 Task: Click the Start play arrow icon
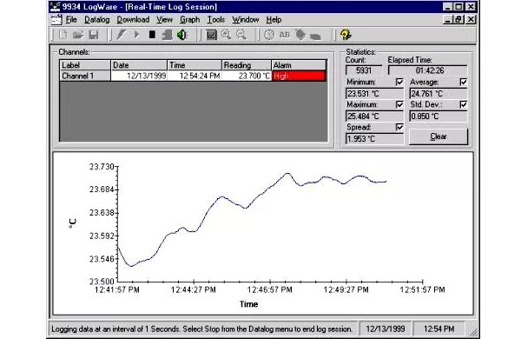136,35
